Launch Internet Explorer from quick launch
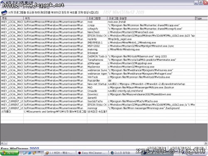Viewport: 208px width, 156px height. click(x=30, y=153)
